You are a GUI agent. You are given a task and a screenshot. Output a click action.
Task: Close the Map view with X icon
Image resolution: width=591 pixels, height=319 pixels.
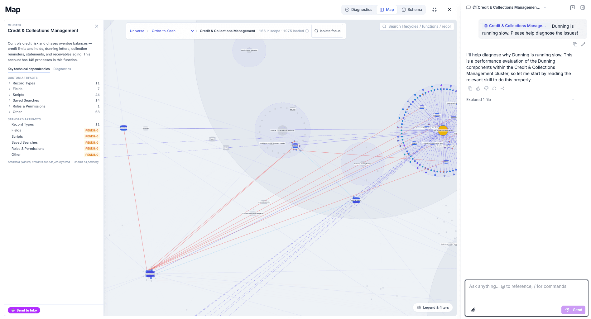pos(449,10)
